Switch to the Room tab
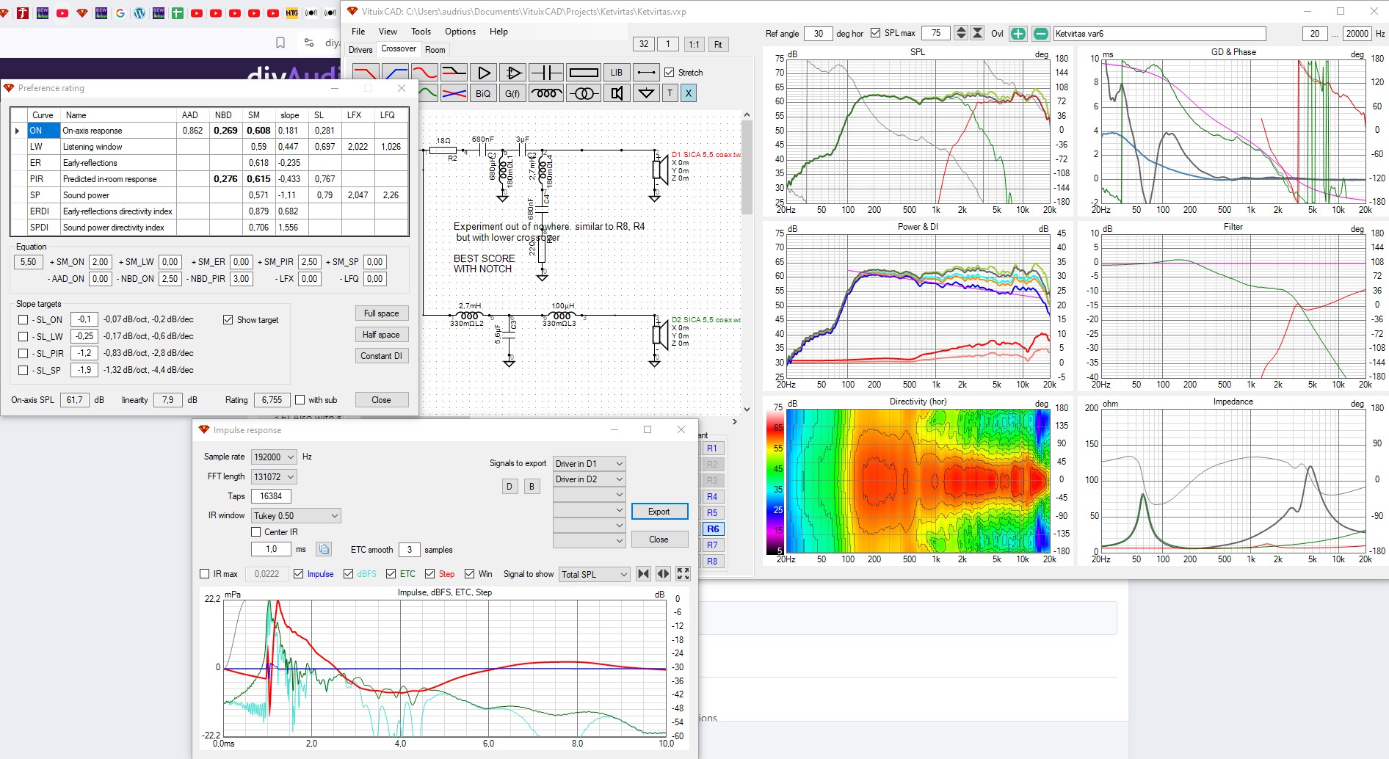Screen dimensions: 1389x759 coord(435,50)
